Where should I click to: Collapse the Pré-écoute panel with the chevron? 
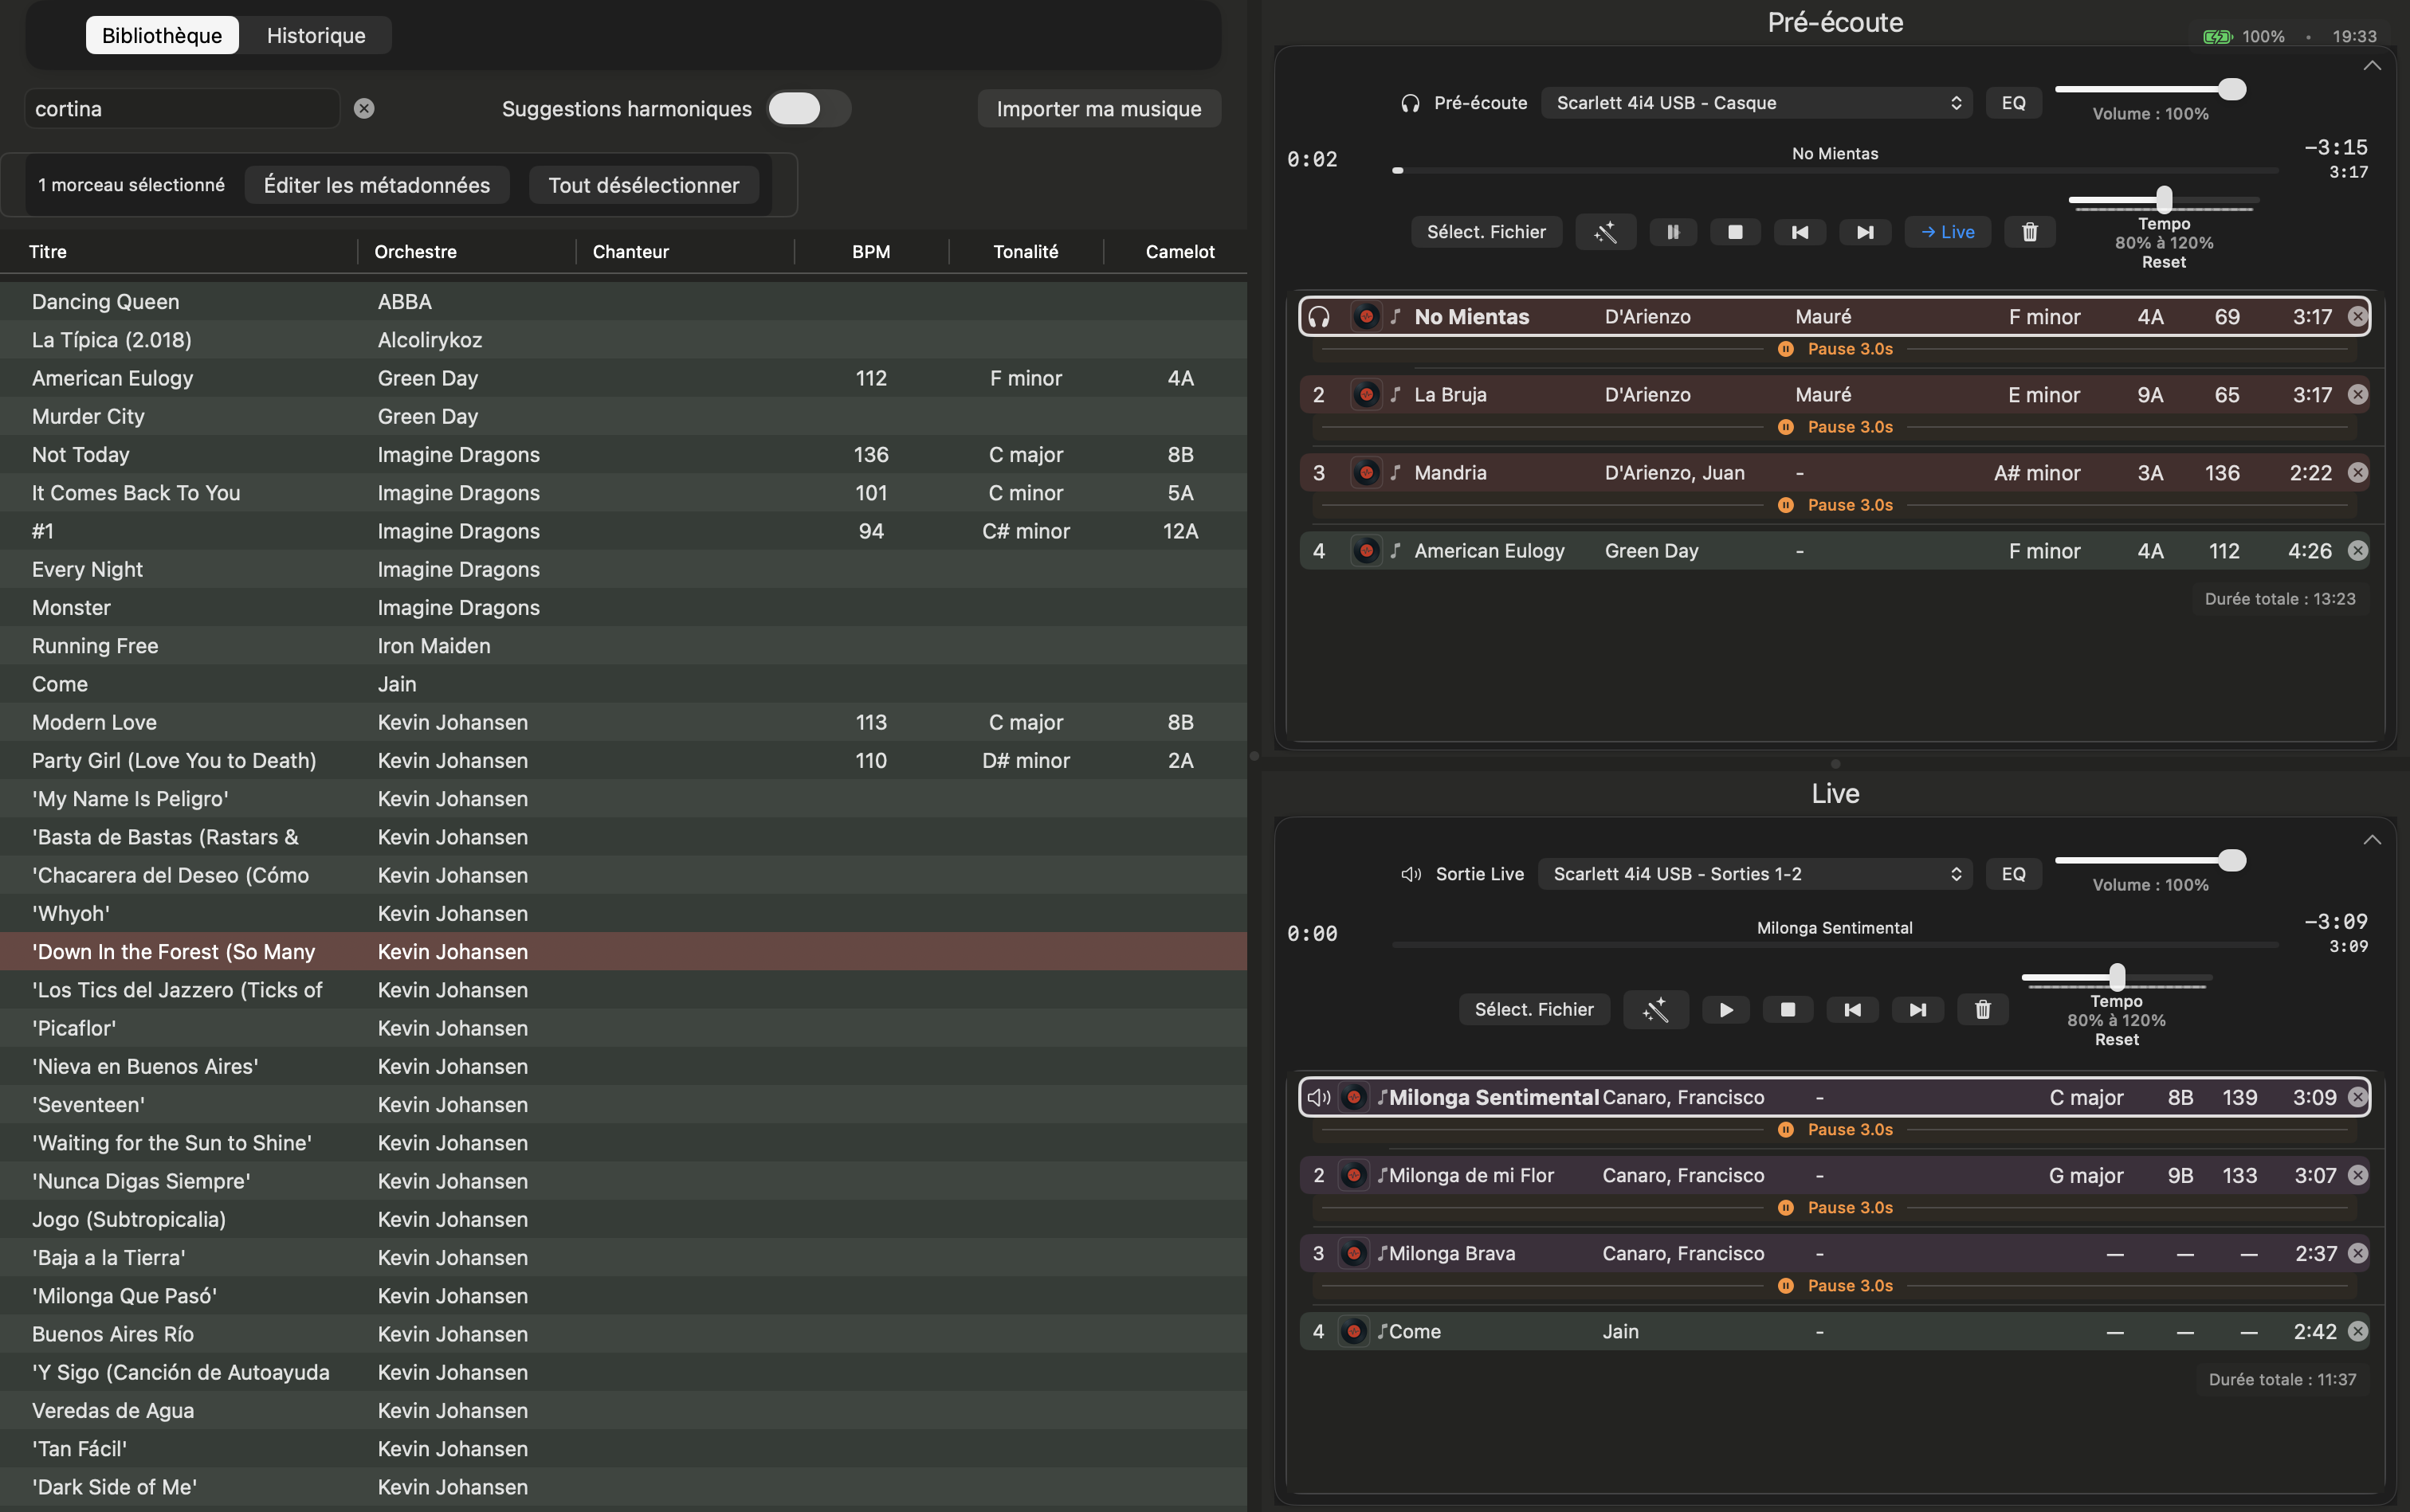2371,66
